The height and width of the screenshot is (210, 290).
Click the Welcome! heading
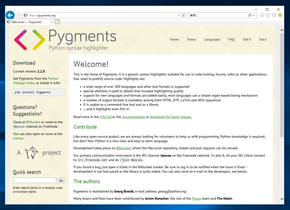coord(91,64)
